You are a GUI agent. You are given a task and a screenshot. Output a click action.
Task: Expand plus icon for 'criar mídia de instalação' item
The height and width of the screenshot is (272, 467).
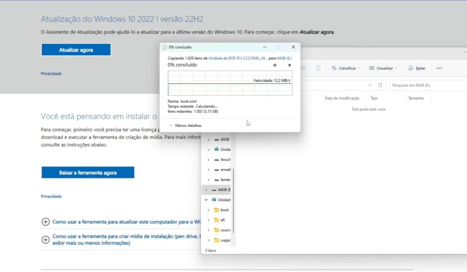point(46,240)
